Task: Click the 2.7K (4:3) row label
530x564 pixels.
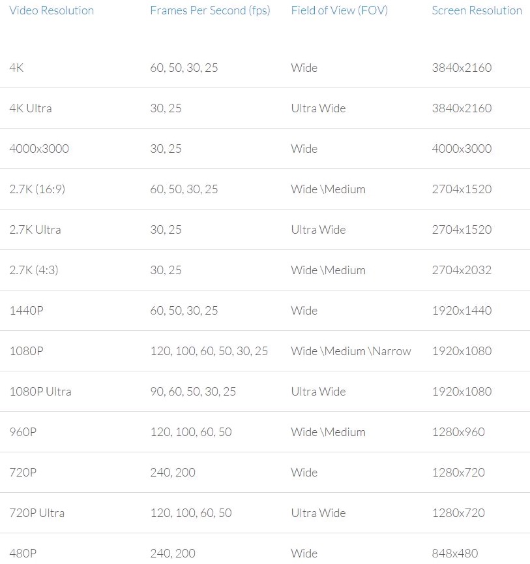Action: click(34, 270)
